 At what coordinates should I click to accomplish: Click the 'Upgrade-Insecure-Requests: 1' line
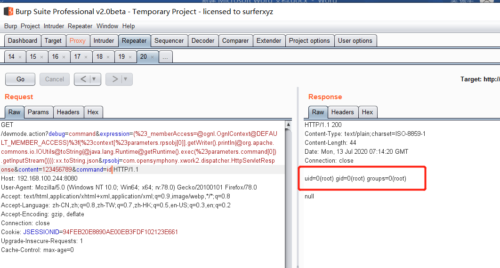point(42,241)
